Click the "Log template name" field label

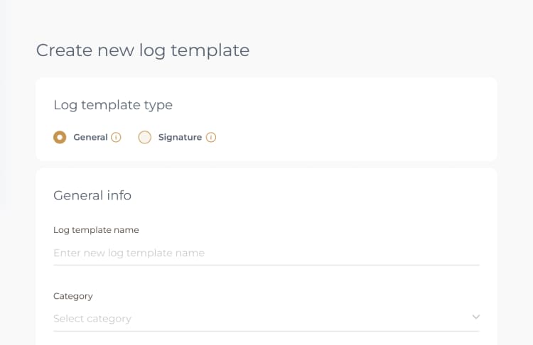coord(96,230)
